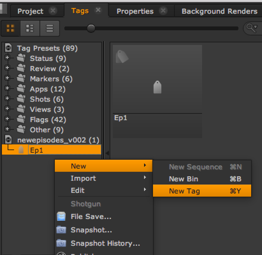Open the Edit submenu

pos(104,190)
